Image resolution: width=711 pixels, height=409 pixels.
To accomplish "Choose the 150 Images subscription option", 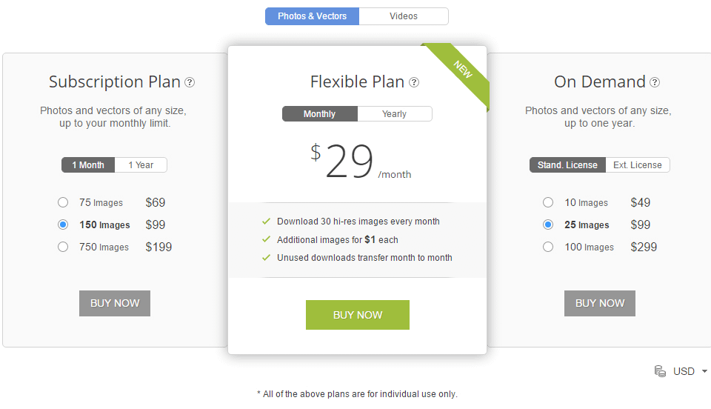I will tap(63, 225).
